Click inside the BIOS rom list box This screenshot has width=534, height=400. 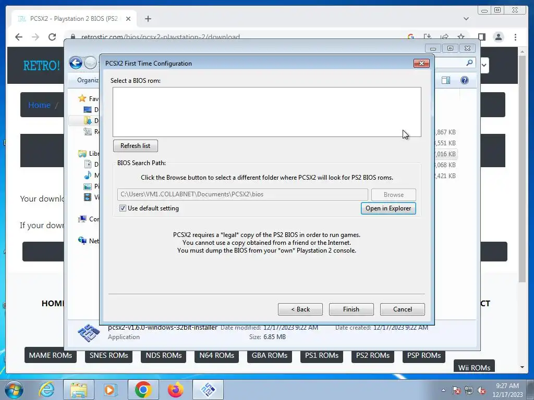click(267, 112)
